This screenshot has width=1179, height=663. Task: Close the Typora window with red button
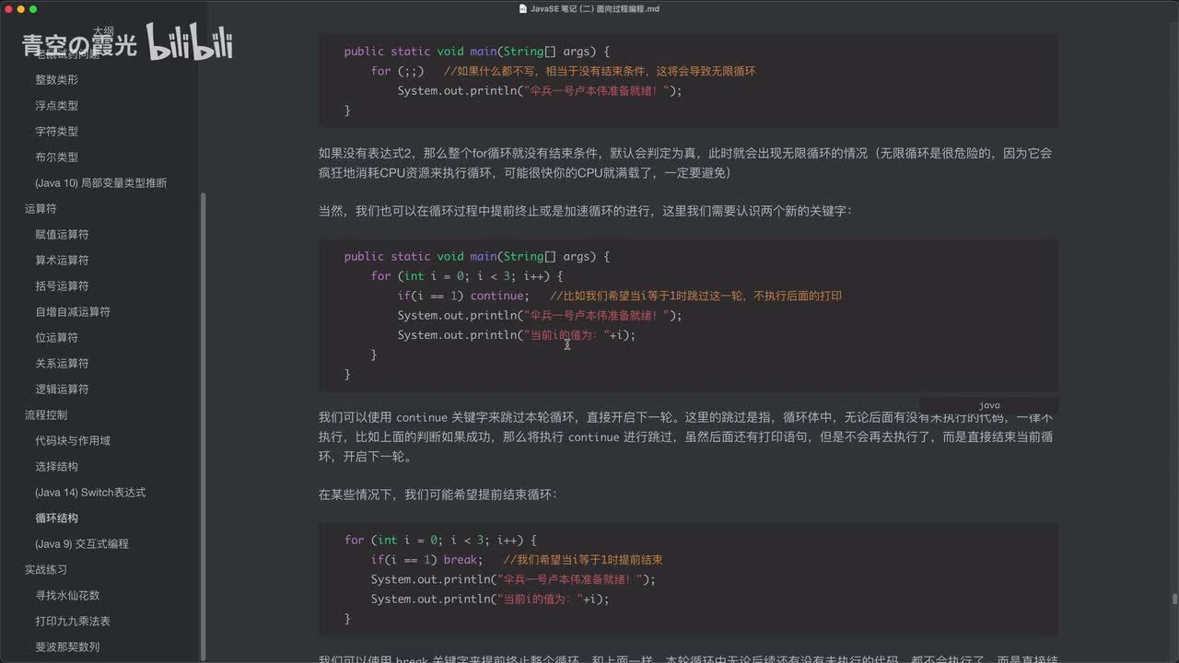[7, 9]
